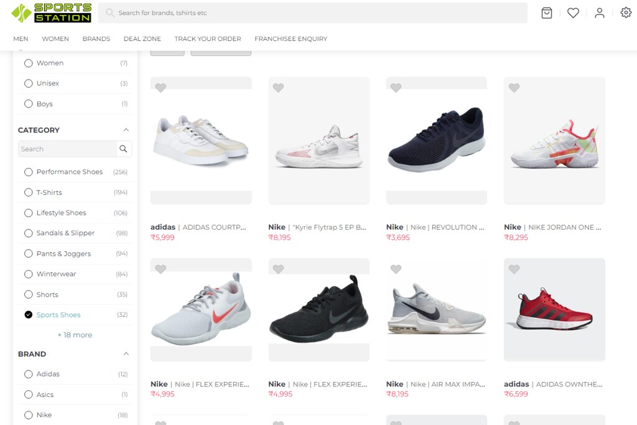
Task: Collapse the CATEGORY filter section
Action: tap(126, 129)
